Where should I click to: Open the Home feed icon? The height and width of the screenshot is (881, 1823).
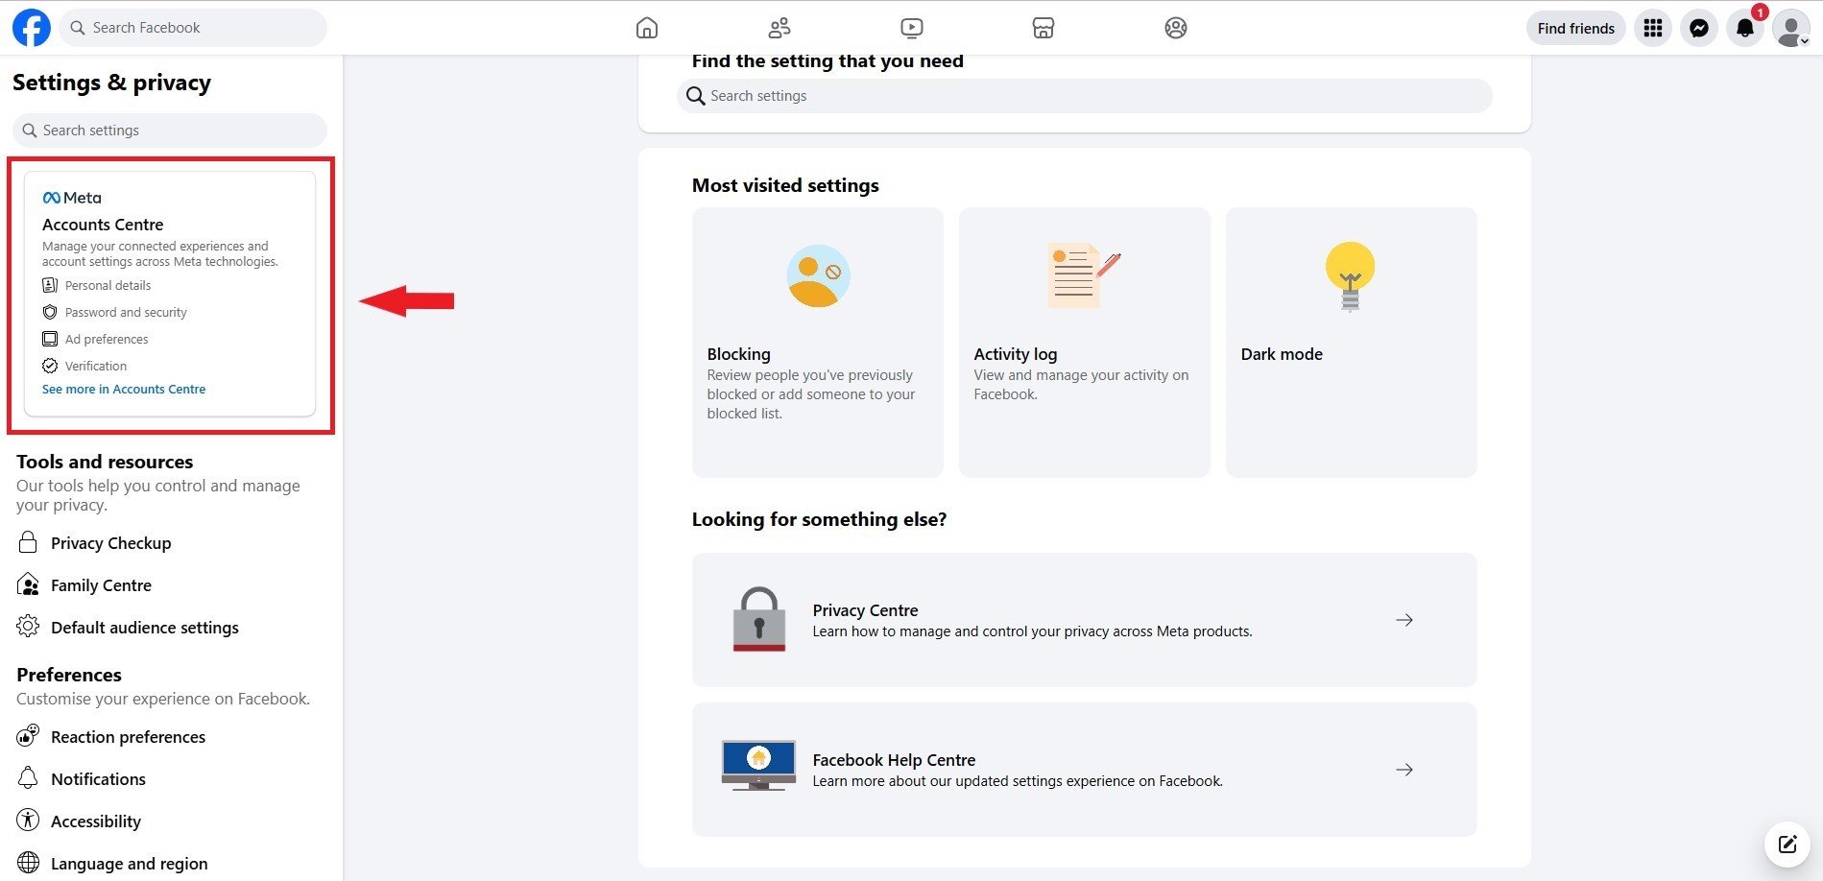click(x=647, y=28)
